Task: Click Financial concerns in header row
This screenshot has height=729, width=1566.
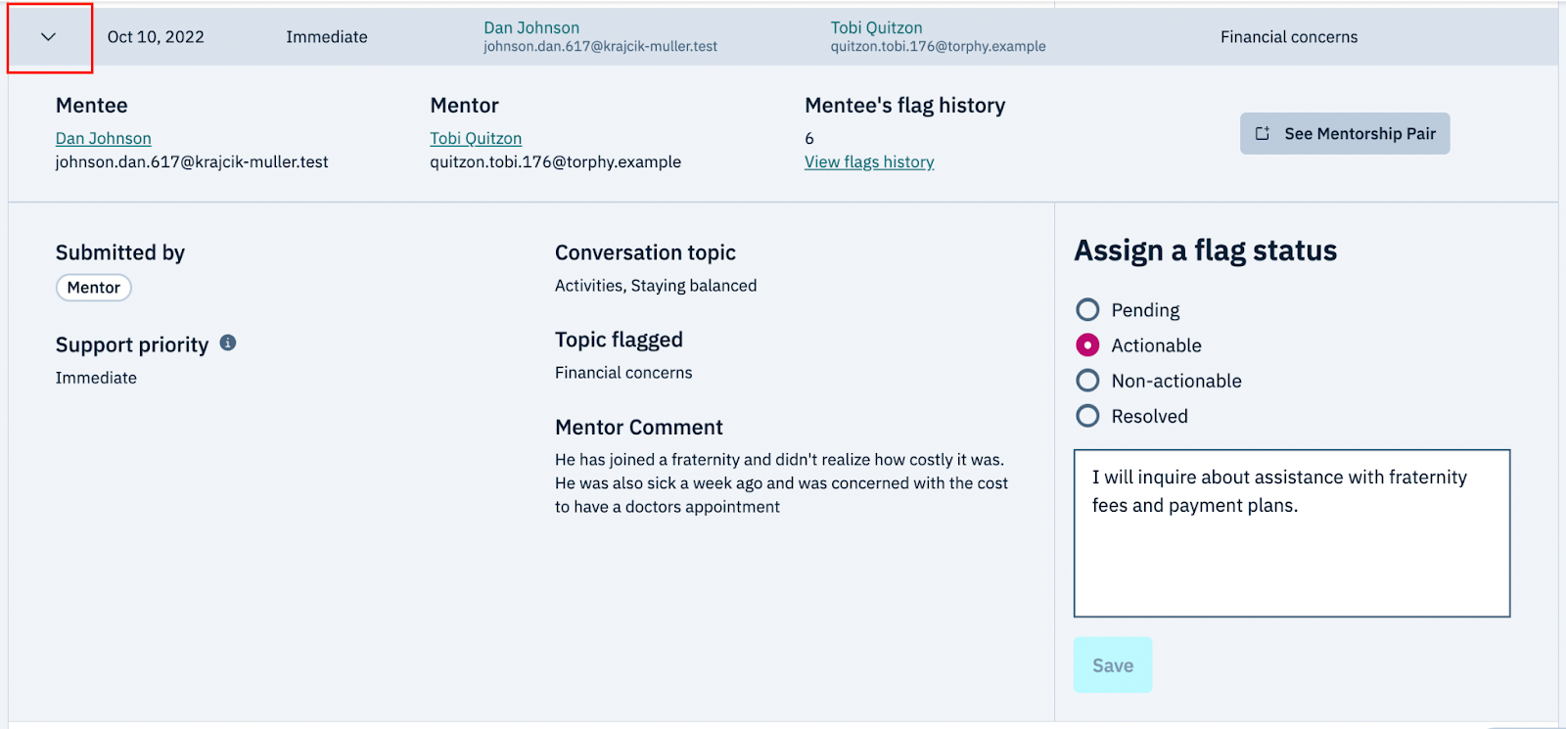Action: 1289,37
